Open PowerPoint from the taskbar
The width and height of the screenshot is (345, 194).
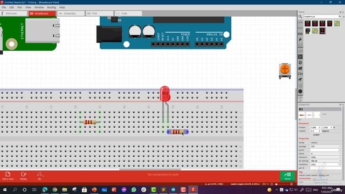(94, 190)
